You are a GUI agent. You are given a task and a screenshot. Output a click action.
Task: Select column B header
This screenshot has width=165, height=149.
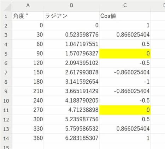click(x=71, y=6)
